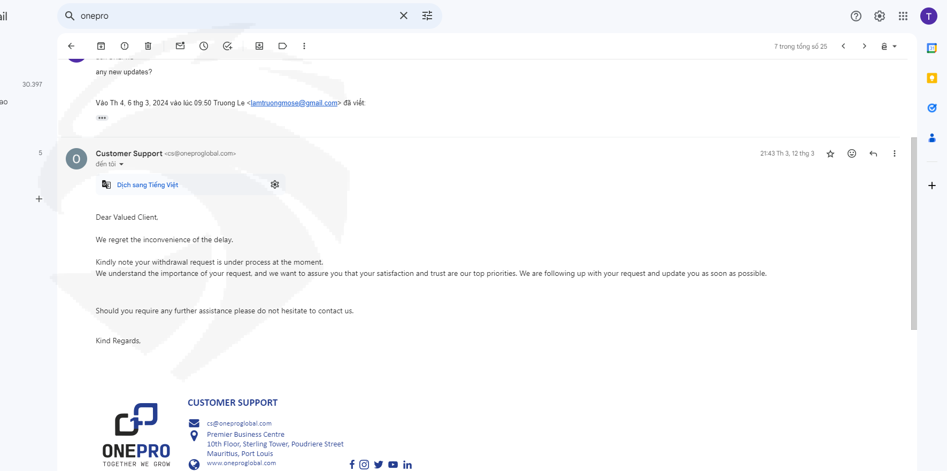Click the Customer Support sender avatar 'O'
This screenshot has width=947, height=471.
[x=76, y=159]
